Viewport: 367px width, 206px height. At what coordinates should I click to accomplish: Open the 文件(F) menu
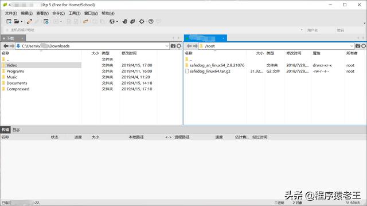(x=11, y=13)
